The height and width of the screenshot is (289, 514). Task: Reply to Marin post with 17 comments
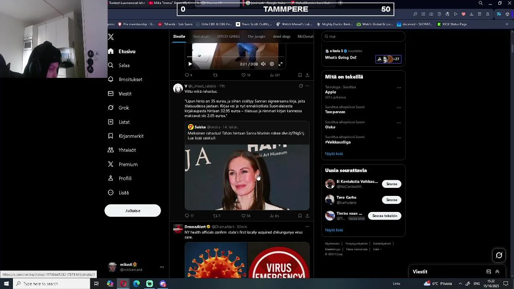[189, 216]
